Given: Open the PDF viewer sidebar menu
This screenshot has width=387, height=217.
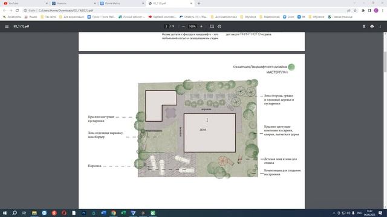Looking at the screenshot, I should 7,27.
